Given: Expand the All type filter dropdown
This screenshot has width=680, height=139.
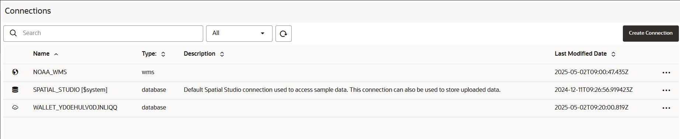Looking at the screenshot, I should [x=239, y=34].
